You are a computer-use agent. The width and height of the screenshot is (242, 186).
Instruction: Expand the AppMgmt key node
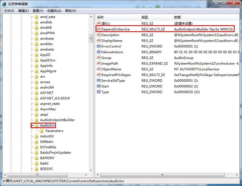point(32,71)
